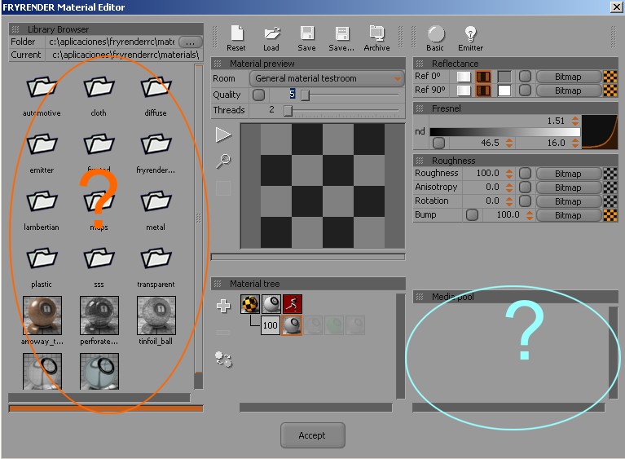Toggle Ref 90º bitmap enable button

pos(525,90)
